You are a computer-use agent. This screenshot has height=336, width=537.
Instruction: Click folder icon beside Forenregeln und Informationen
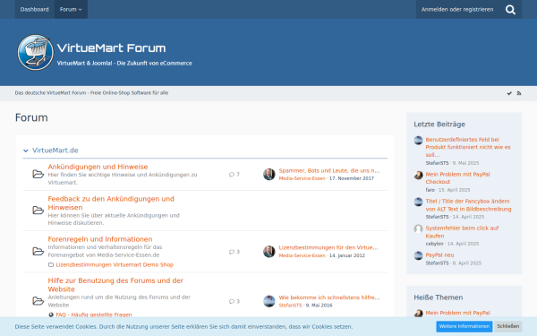[x=38, y=251]
